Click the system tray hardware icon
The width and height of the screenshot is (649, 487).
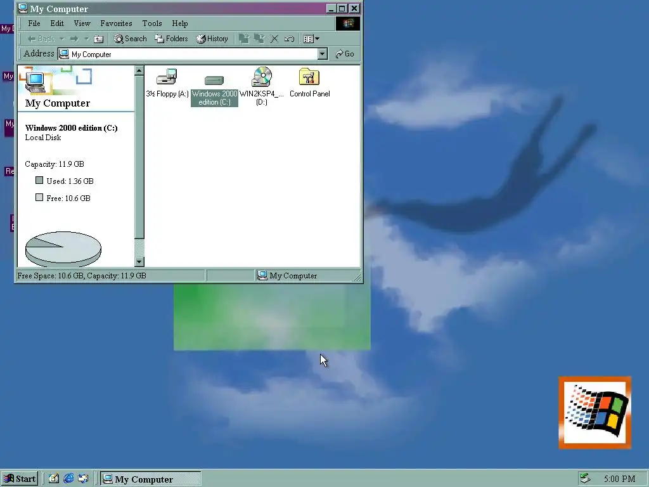coord(584,478)
